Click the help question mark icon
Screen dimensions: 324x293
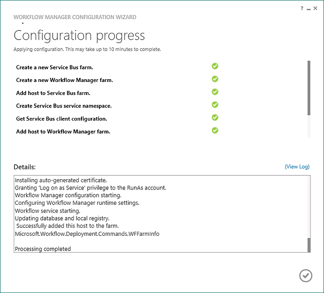click(302, 8)
